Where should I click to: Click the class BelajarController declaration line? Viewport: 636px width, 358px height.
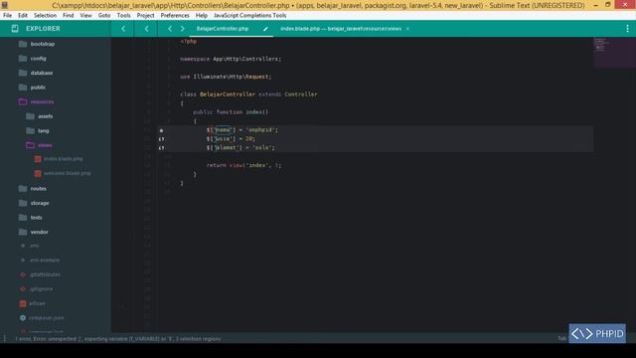coord(248,94)
